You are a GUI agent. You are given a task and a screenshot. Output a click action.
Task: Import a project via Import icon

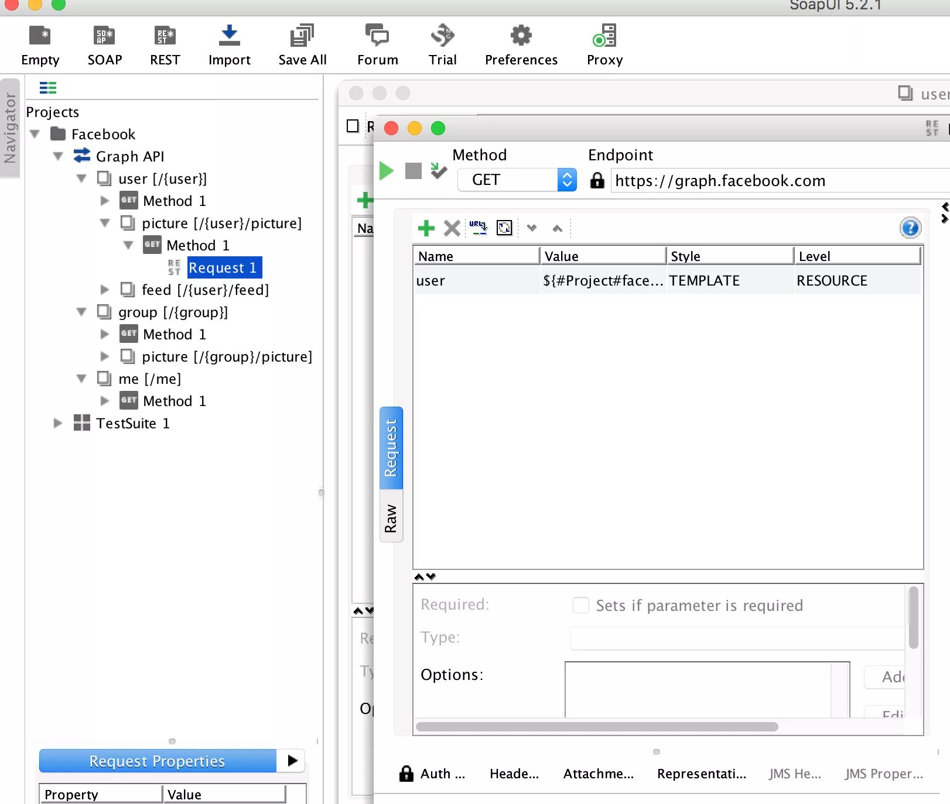click(229, 46)
